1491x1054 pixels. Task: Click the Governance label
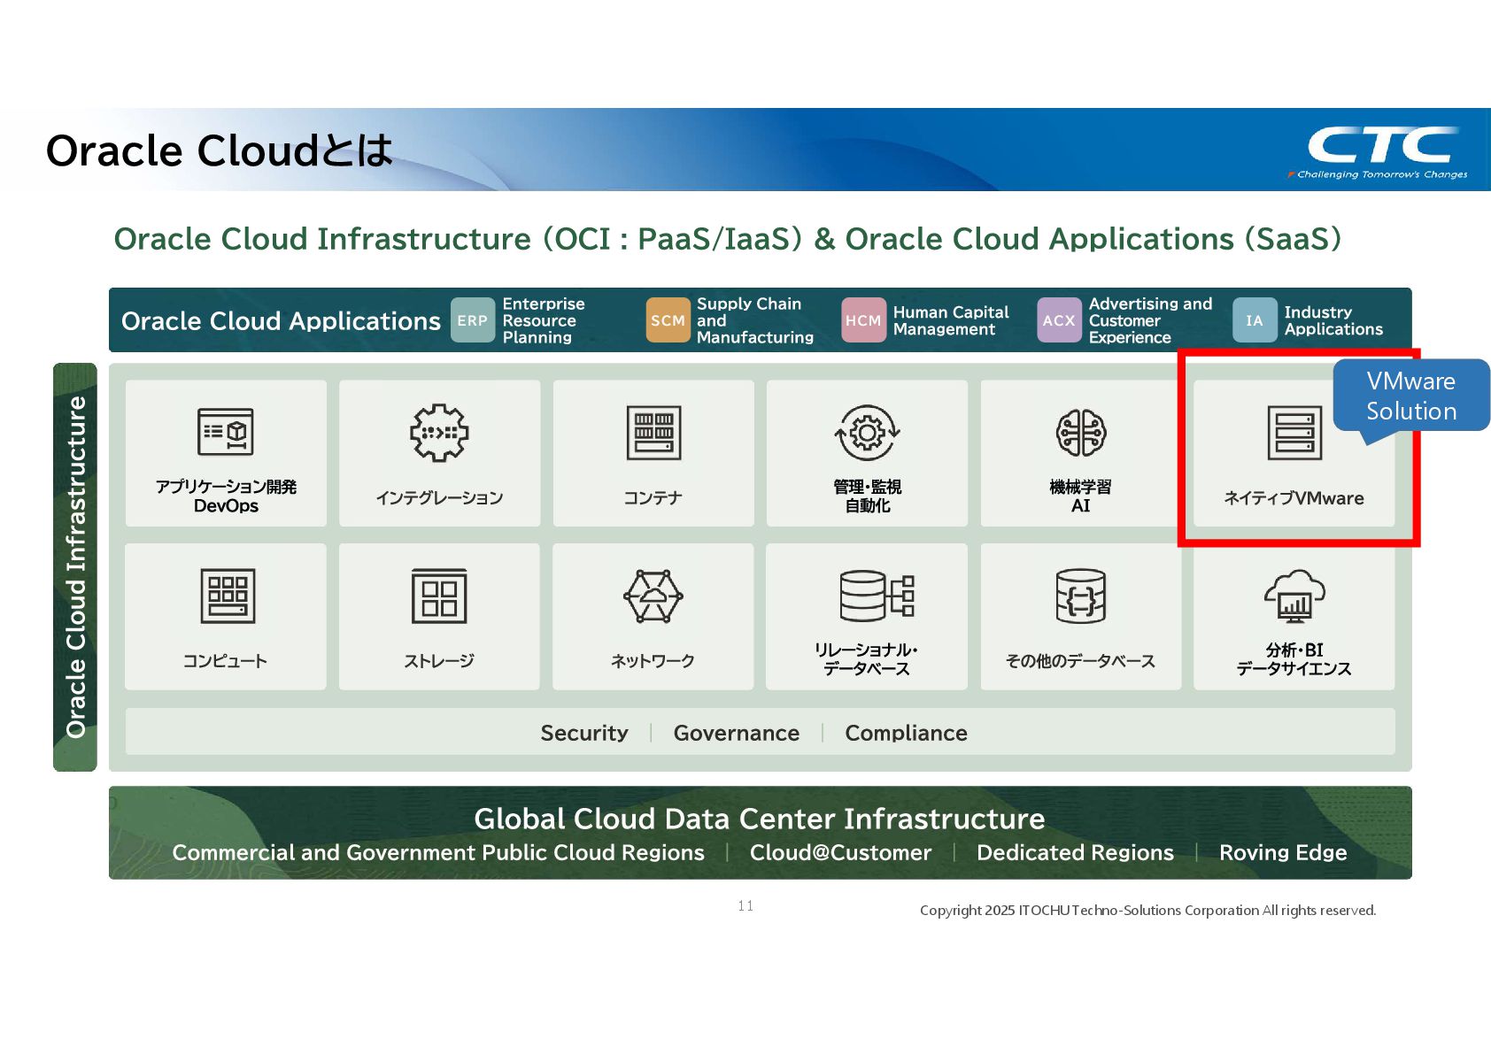(737, 733)
